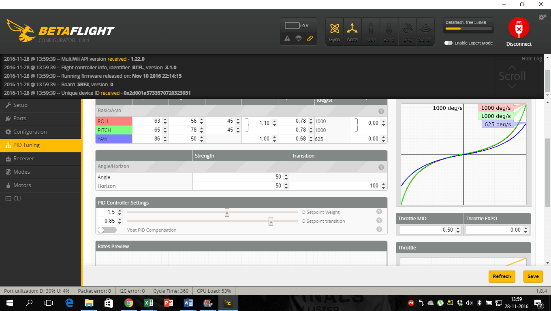Adjust Angle strength stepper showing 50
The width and height of the screenshot is (551, 311).
pos(286,177)
